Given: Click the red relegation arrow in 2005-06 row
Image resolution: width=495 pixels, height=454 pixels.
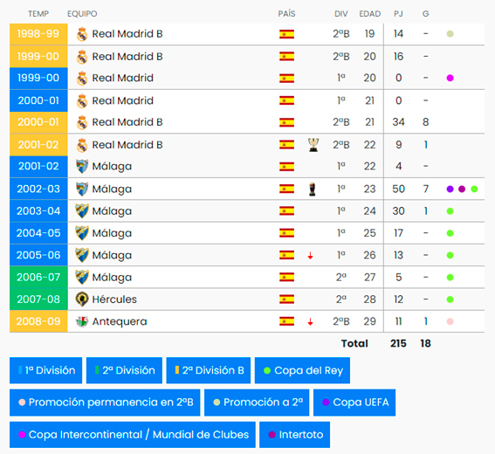Looking at the screenshot, I should [x=310, y=256].
